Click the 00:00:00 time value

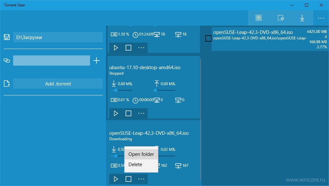point(146,100)
